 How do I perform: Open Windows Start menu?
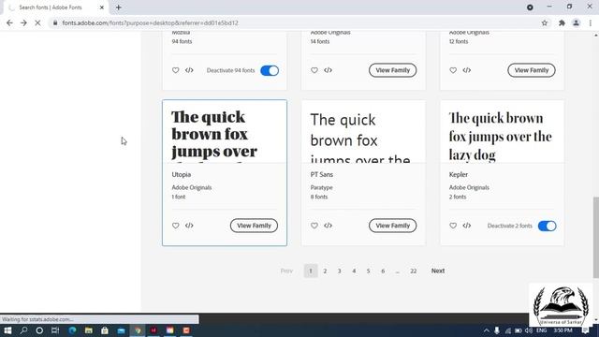point(7,330)
